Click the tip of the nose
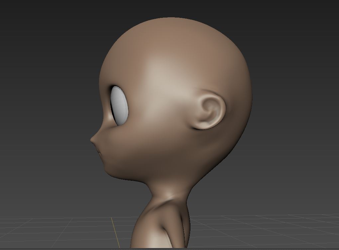 (92, 140)
